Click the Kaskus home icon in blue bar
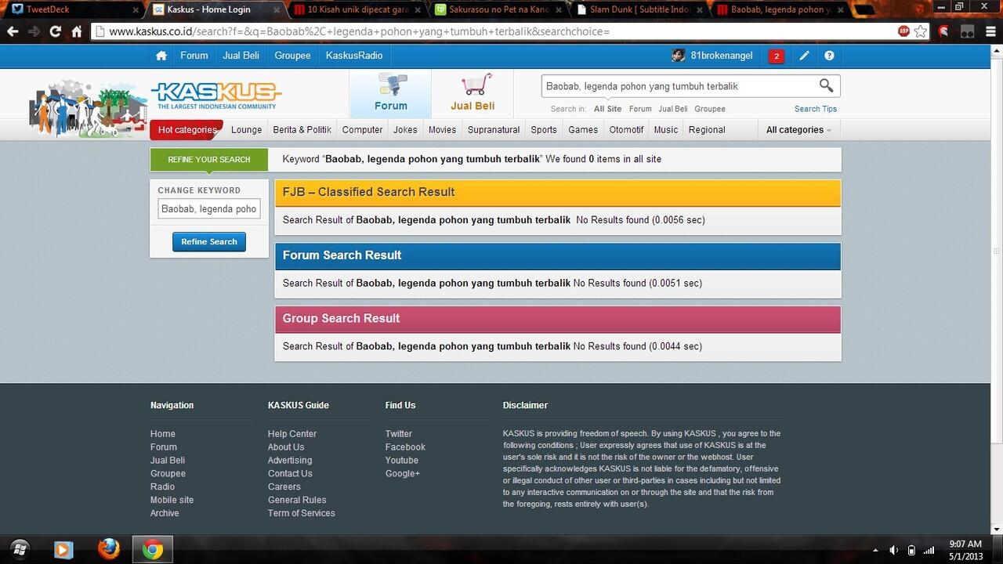The width and height of the screenshot is (1003, 564). click(x=161, y=56)
